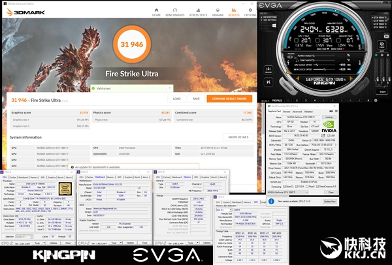
Task: Click Update Now in GPU-Z notice
Action: click(329, 202)
